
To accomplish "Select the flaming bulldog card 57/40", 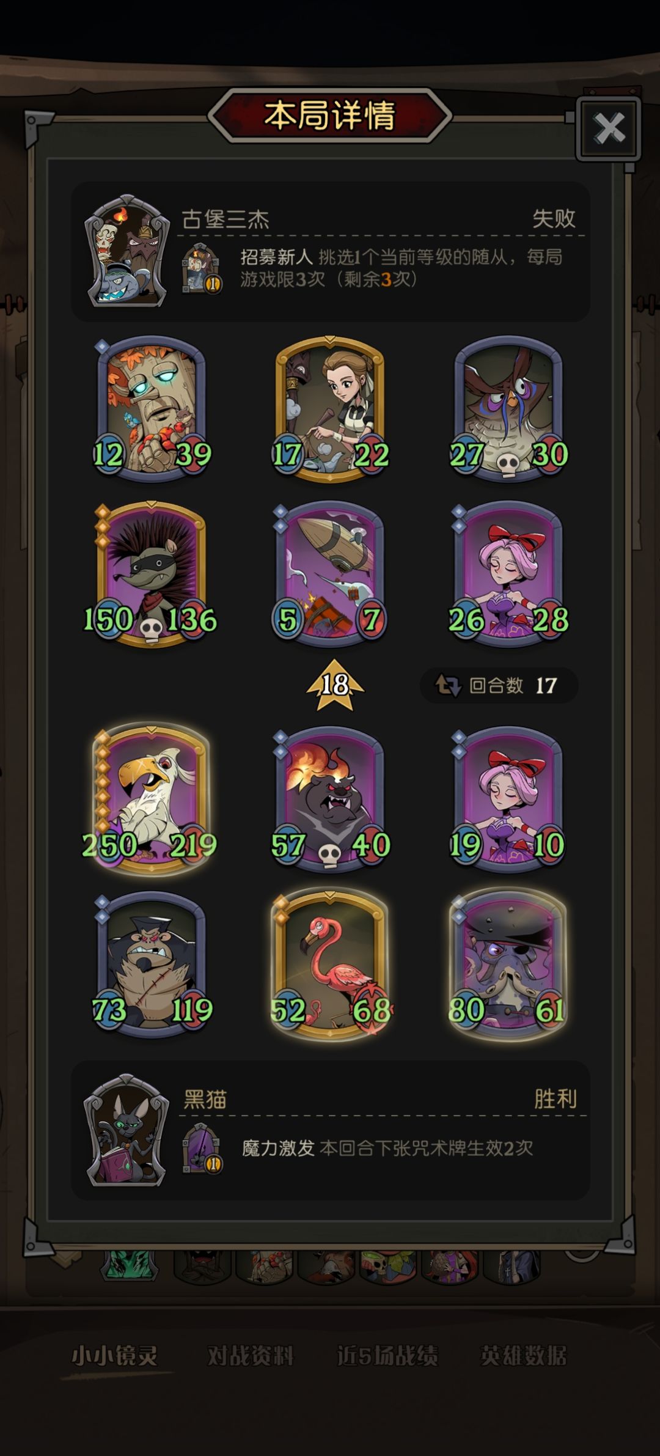I will pos(330,799).
